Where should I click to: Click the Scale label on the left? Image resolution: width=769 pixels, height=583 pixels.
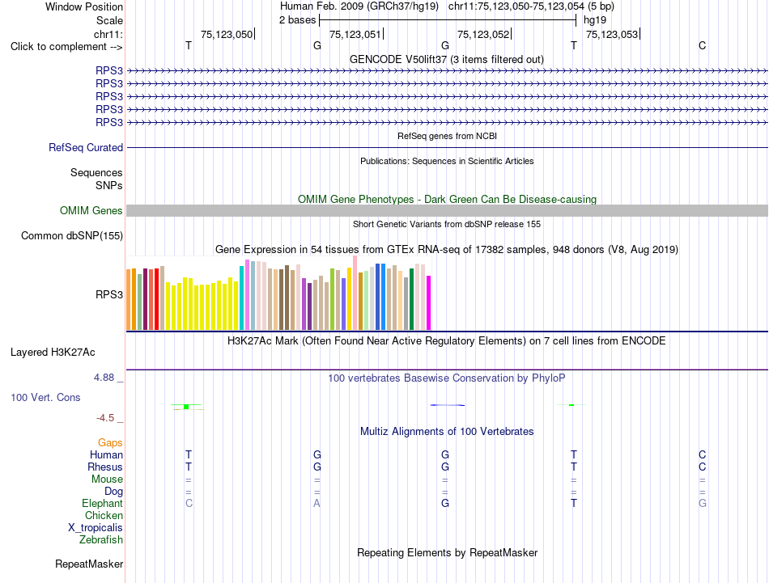(x=109, y=20)
